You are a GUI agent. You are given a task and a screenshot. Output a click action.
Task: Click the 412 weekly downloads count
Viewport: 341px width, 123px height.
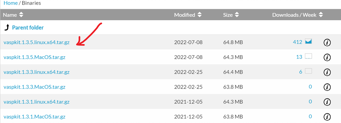pyautogui.click(x=298, y=42)
